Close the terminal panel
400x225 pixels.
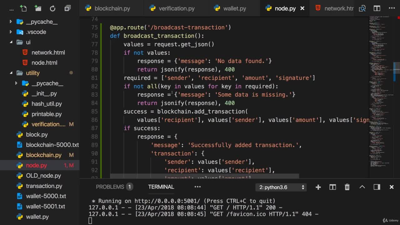point(392,187)
